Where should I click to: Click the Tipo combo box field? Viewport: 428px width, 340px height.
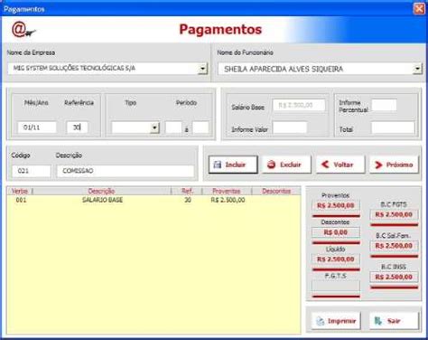(x=135, y=127)
